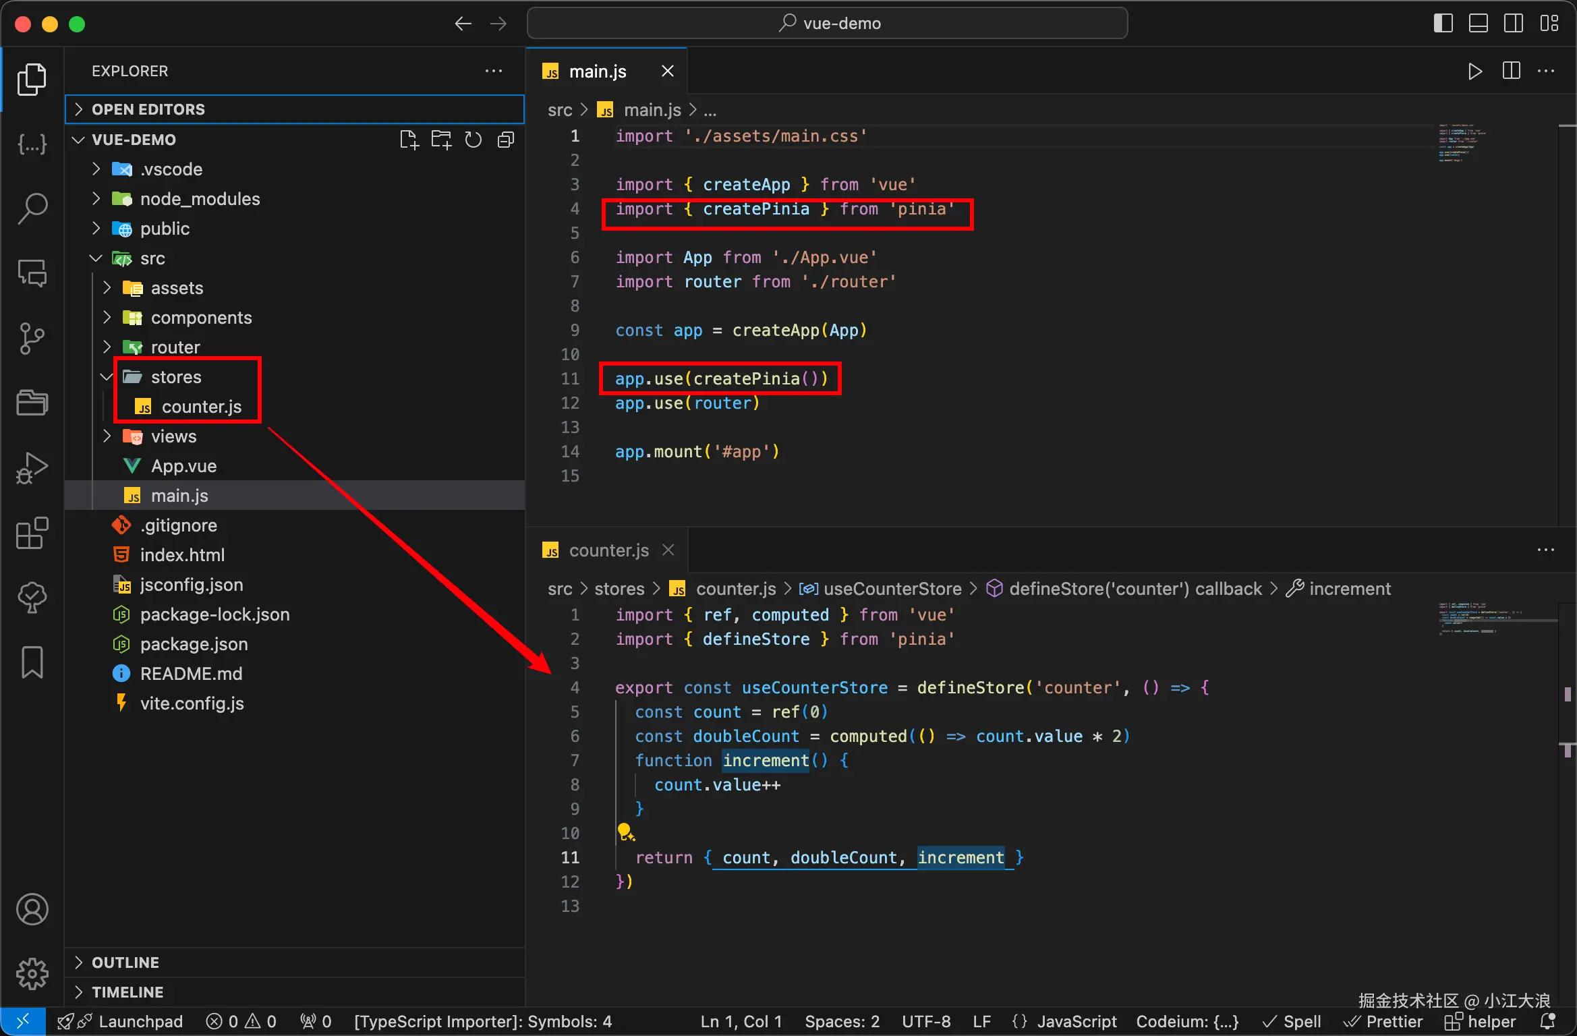Screen dimensions: 1577x1036
Task: Expand the OPEN EDITORS section
Action: point(148,109)
